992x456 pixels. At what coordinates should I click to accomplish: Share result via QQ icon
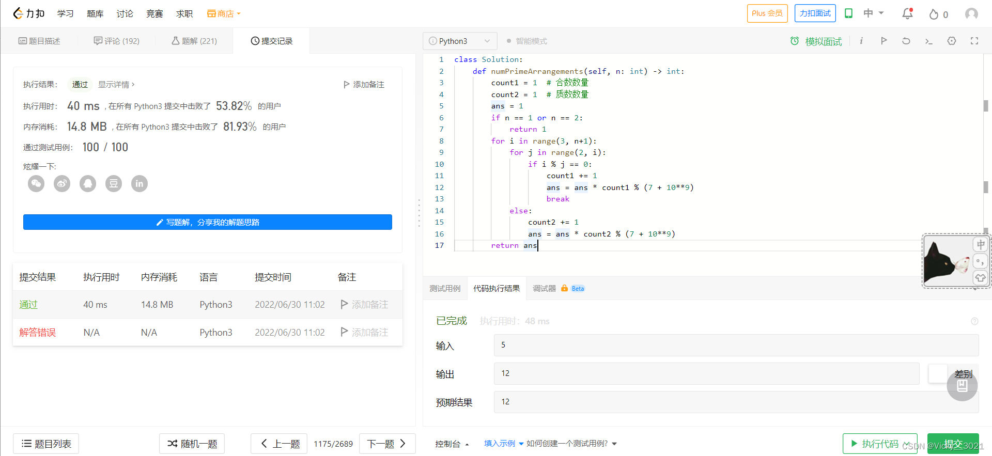tap(88, 183)
